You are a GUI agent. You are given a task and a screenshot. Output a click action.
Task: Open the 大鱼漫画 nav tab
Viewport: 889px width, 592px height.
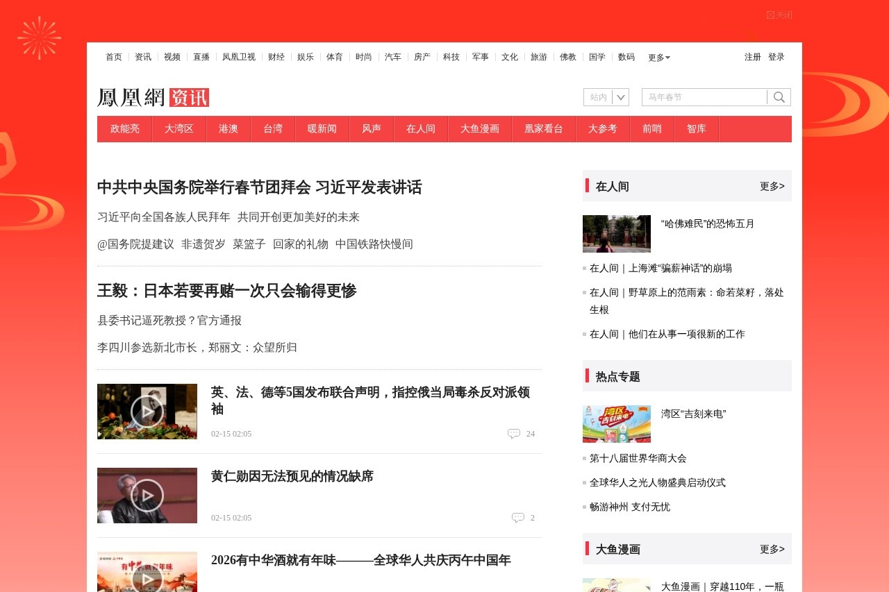pyautogui.click(x=480, y=129)
